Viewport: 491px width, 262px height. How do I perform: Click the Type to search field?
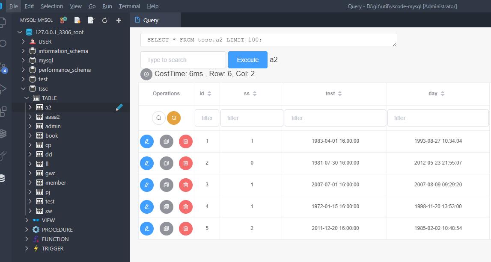point(183,60)
